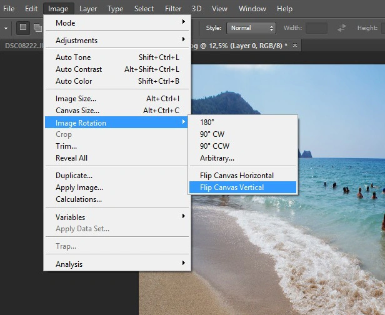Click the Width input field
The width and height of the screenshot is (385, 315).
316,28
